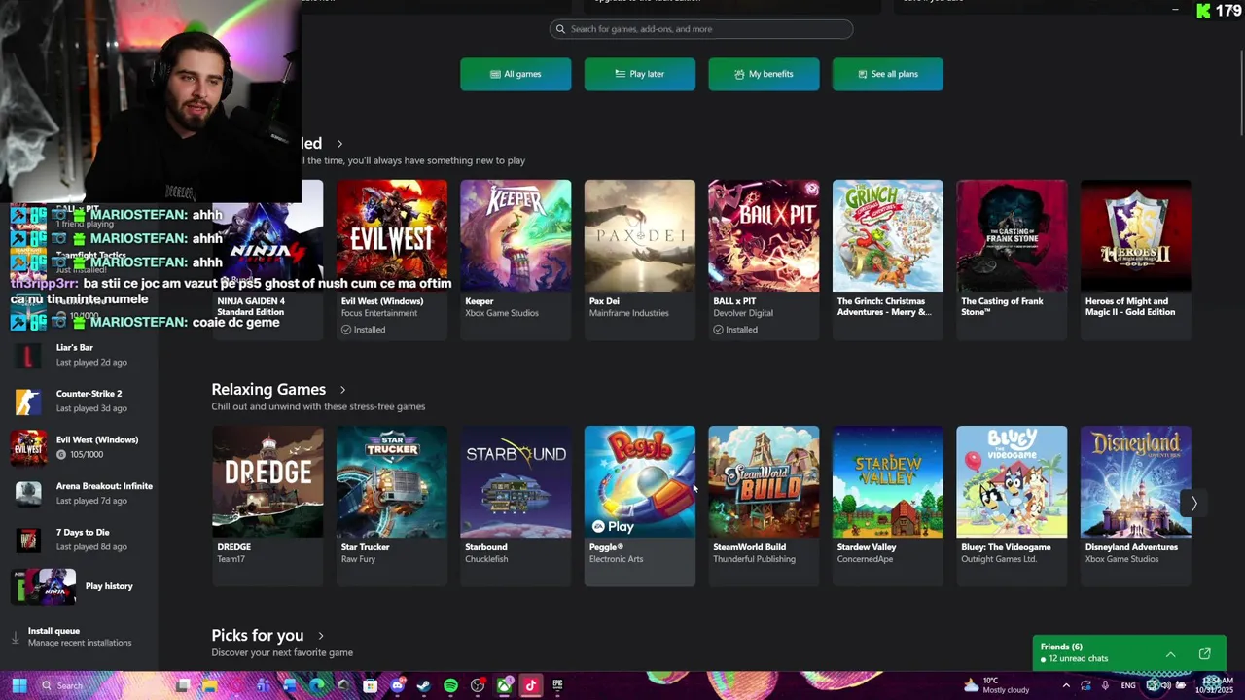Open Discord from the taskbar
The height and width of the screenshot is (700, 1245).
[x=397, y=685]
